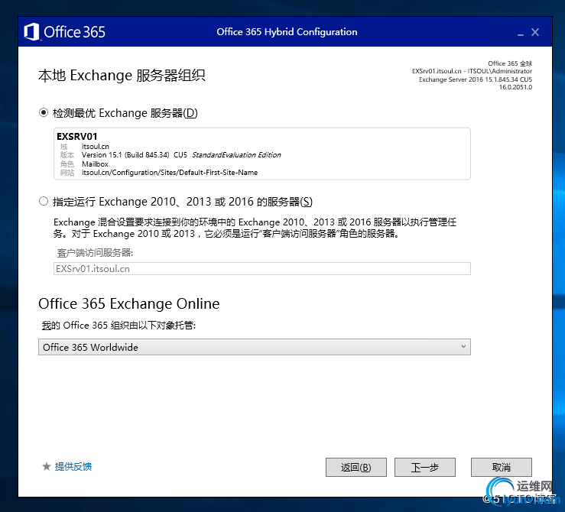The image size is (565, 512).
Task: Open the 提供反馈 feedback link
Action: pos(73,467)
